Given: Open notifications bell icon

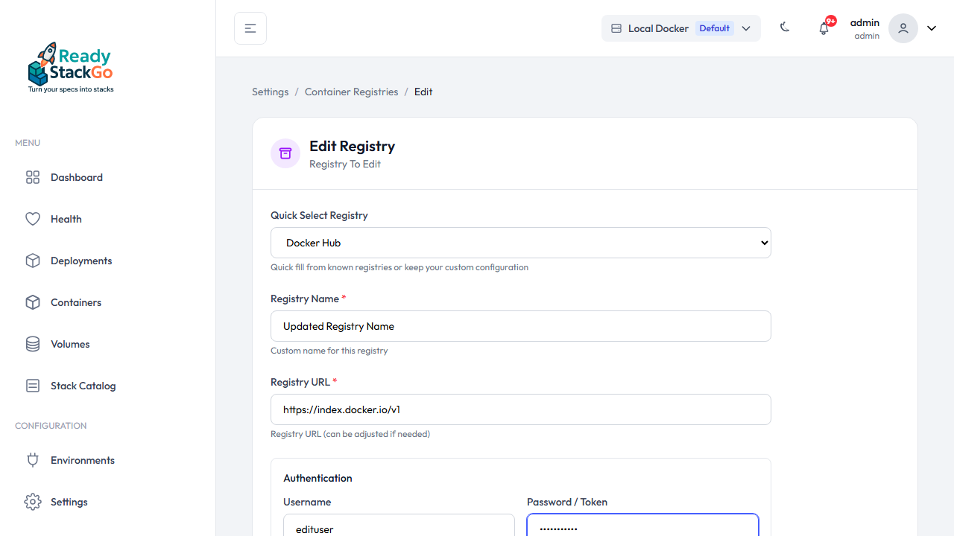Looking at the screenshot, I should coord(824,28).
